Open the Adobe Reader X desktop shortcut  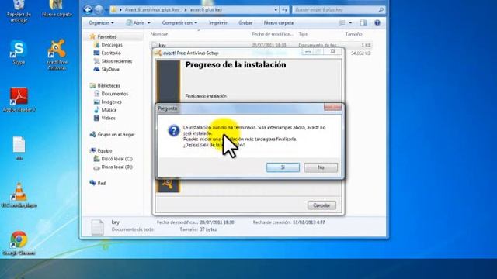click(19, 100)
